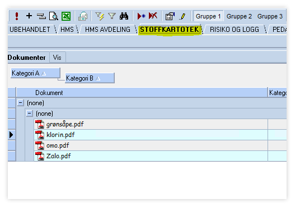The image size is (300, 208).
Task: Collapse the nested (none) subgroup
Action: (x=29, y=114)
